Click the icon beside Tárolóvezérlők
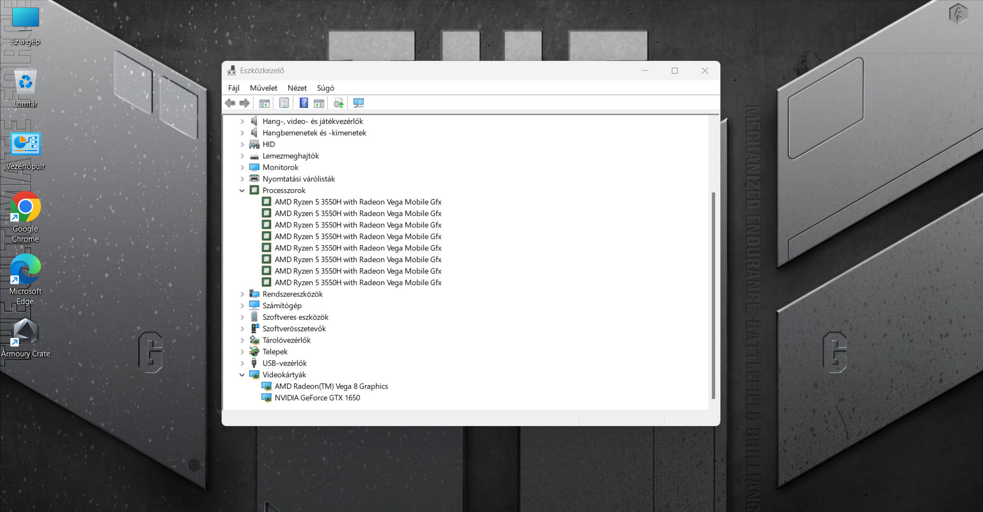 tap(254, 340)
